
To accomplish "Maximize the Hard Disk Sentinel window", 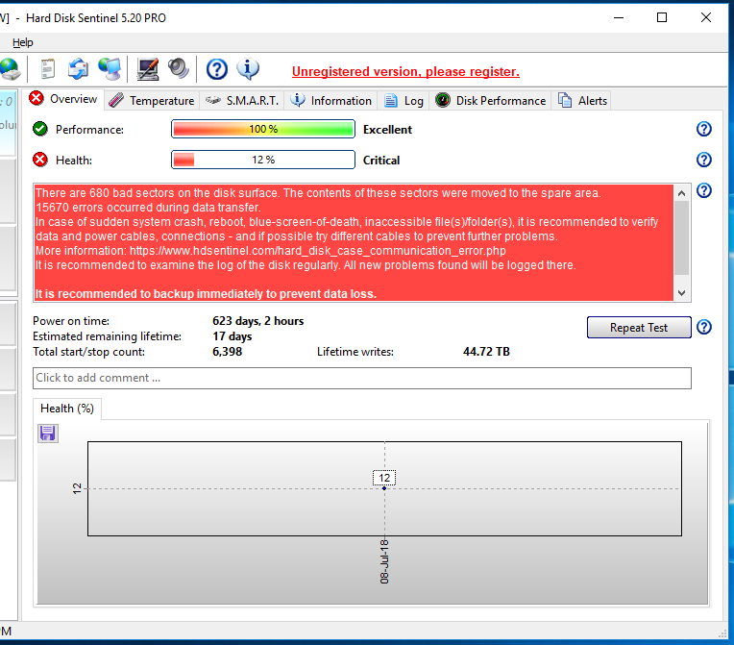I will (662, 18).
